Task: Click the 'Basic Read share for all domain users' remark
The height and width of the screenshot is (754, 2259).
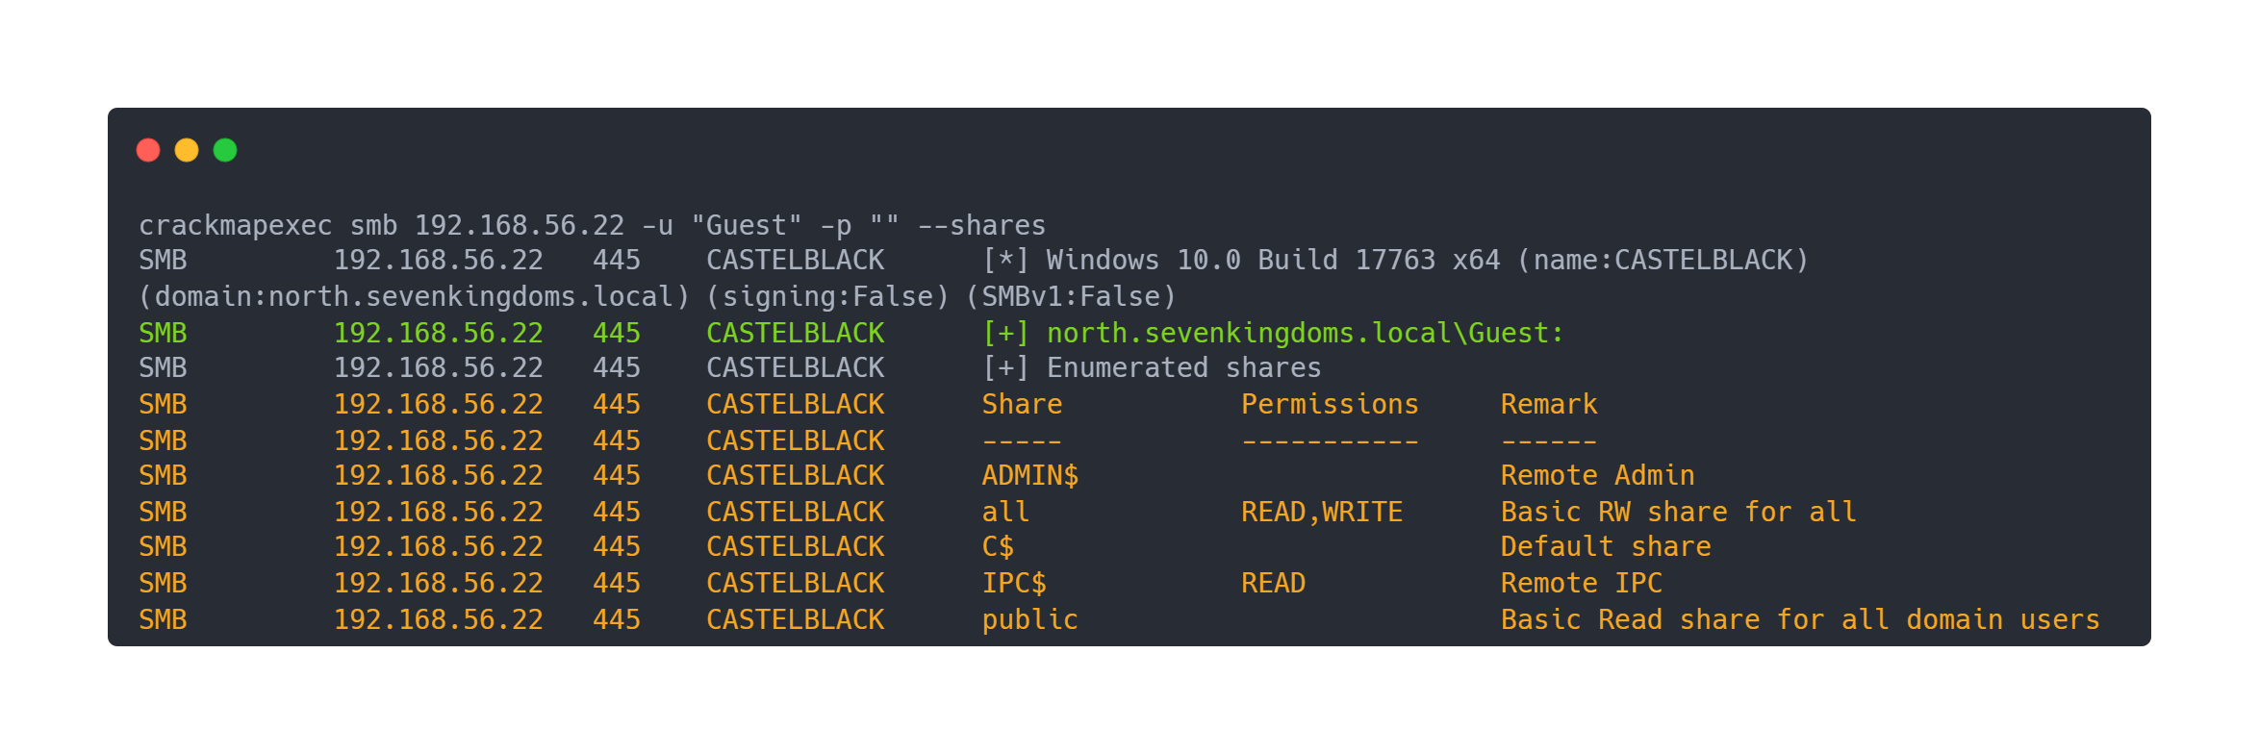Action: 1799,619
